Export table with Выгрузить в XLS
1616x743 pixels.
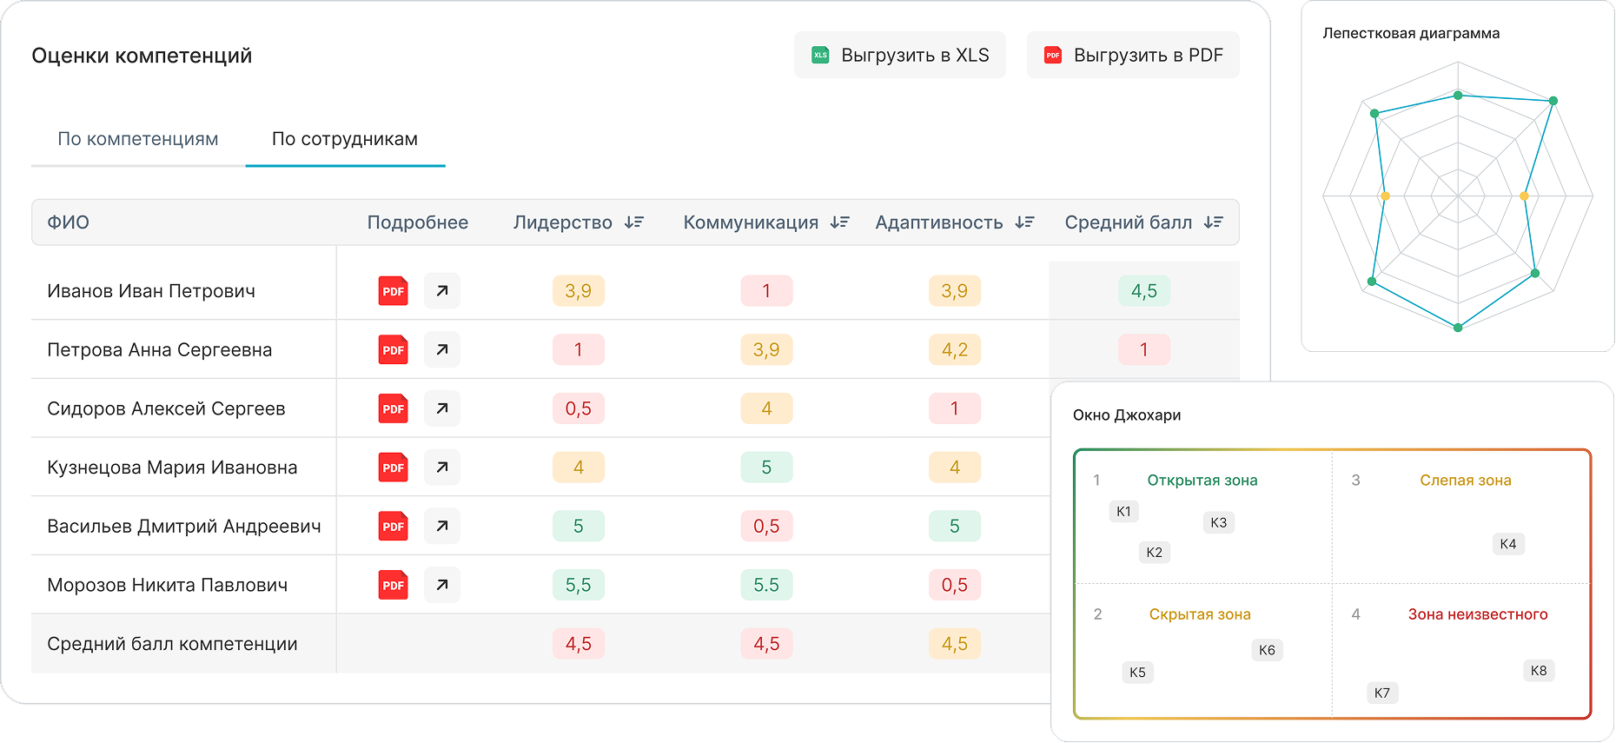coord(900,55)
